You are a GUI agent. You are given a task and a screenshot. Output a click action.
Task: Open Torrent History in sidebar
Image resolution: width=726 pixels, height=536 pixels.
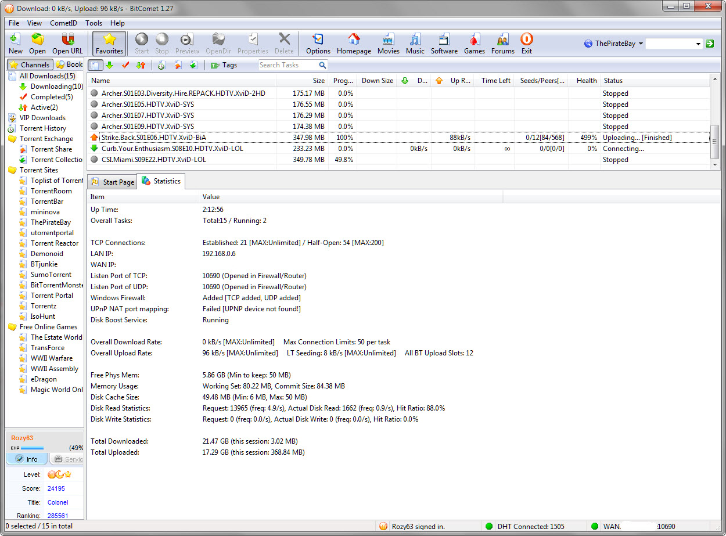[x=37, y=128]
